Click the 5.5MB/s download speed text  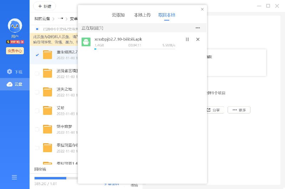coord(169,45)
